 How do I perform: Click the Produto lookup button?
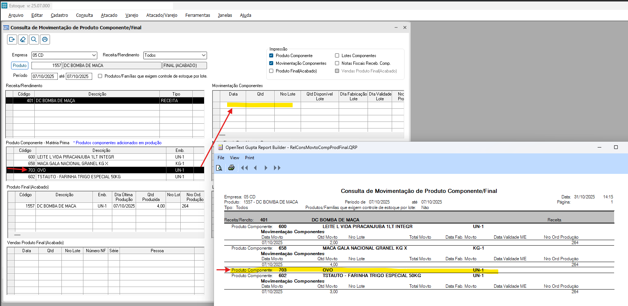[20, 66]
